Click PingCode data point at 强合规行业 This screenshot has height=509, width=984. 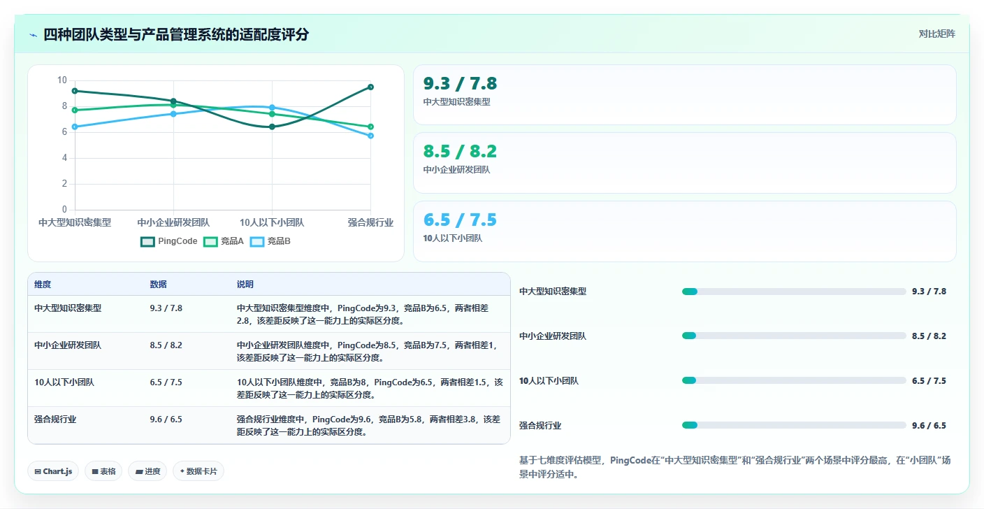pyautogui.click(x=370, y=87)
